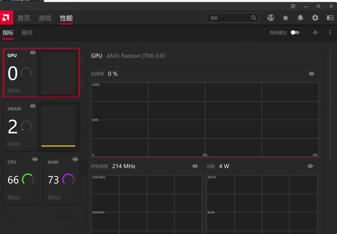Image resolution: width=337 pixels, height=234 pixels.
Task: Toggle 功耗 graph eye visibility
Action: click(x=310, y=166)
